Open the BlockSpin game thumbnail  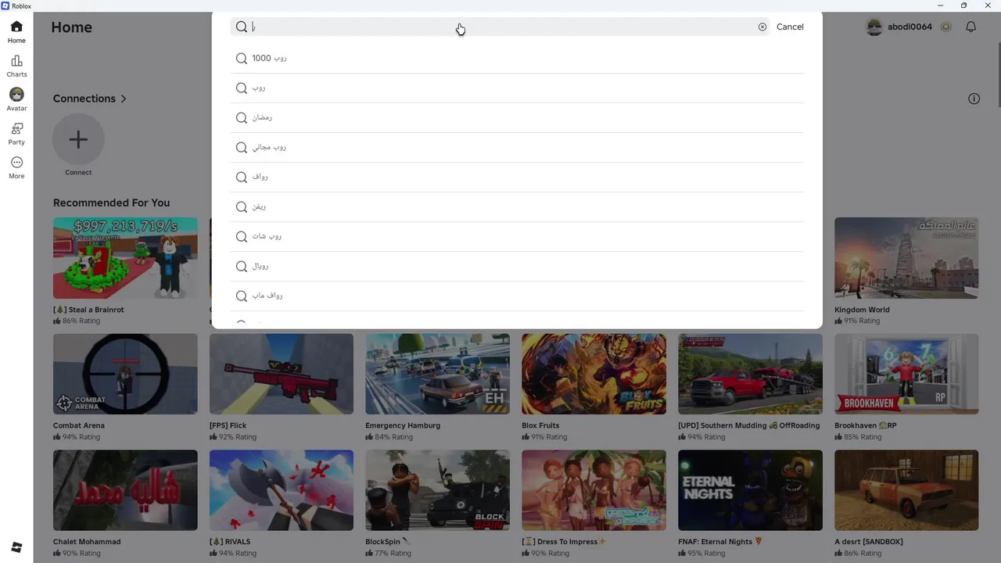coord(437,489)
